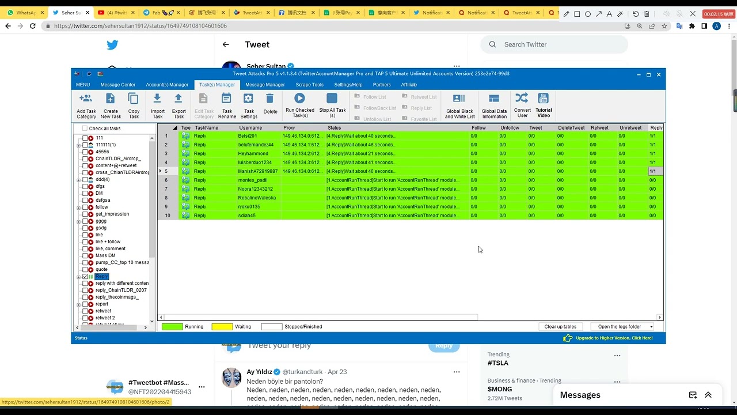Screen dimensions: 737x415
Task: Toggle the Check all tasks checkbox
Action: (x=85, y=129)
